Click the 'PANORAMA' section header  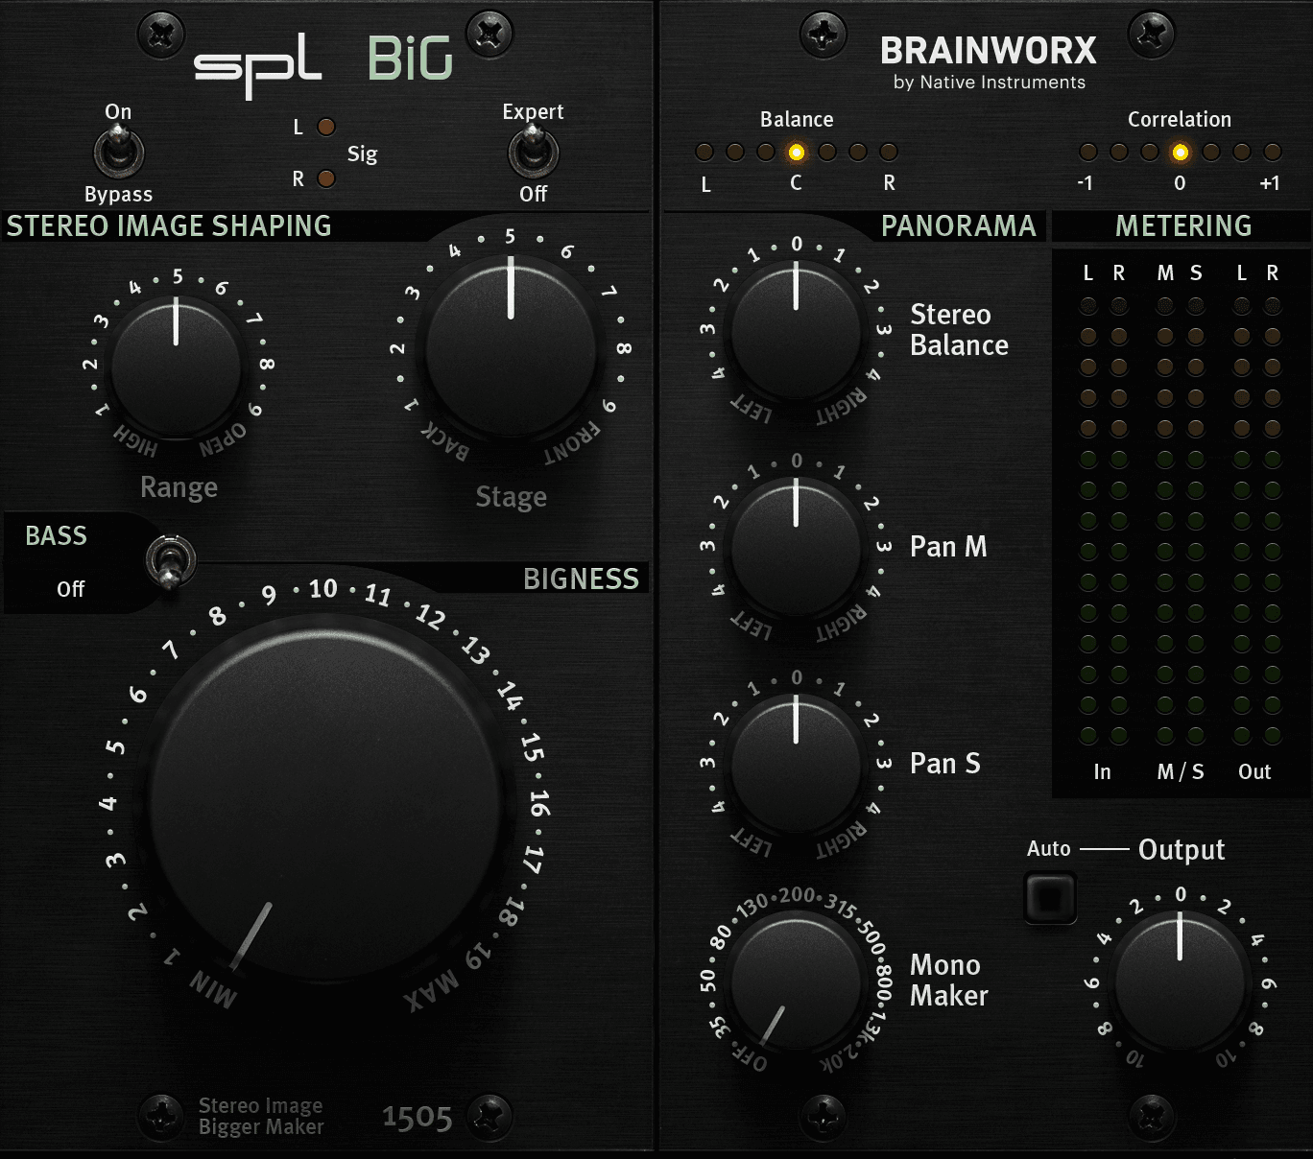(959, 226)
